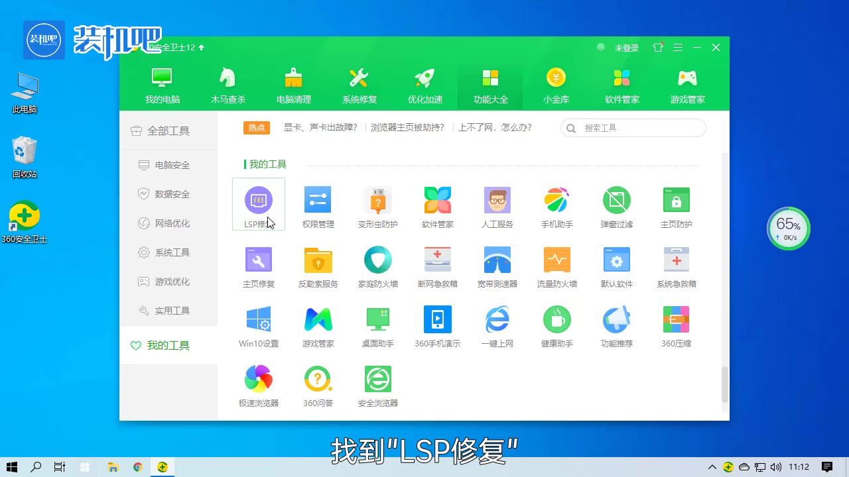849x477 pixels.
Task: Open 主页防护 homepage protection tool
Action: coord(676,201)
